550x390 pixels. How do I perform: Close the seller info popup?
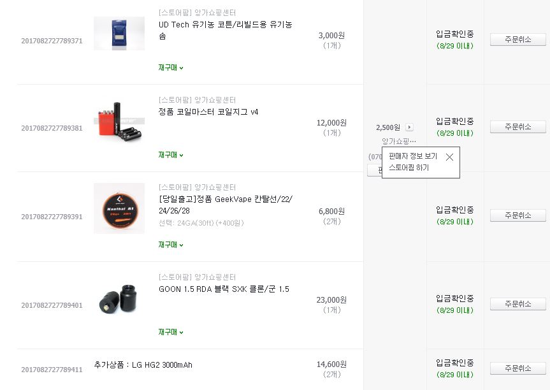449,157
